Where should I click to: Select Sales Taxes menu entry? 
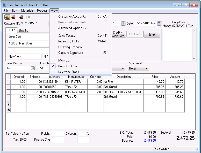click(67, 36)
